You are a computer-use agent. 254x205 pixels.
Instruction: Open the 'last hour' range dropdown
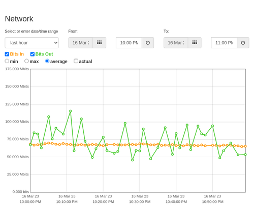pyautogui.click(x=32, y=43)
